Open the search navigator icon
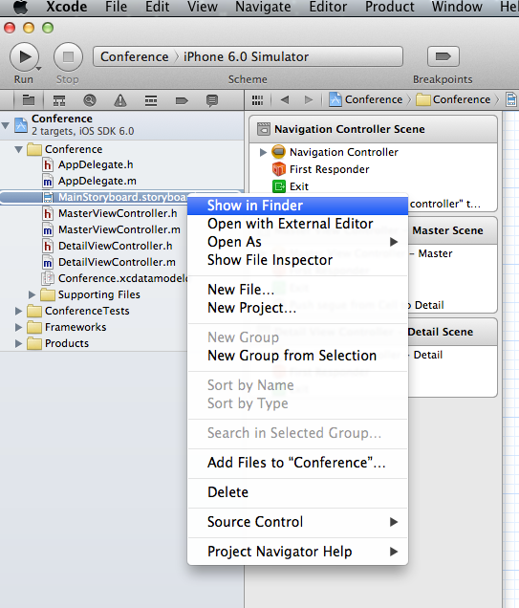Screen dimensions: 519x608 (90, 100)
